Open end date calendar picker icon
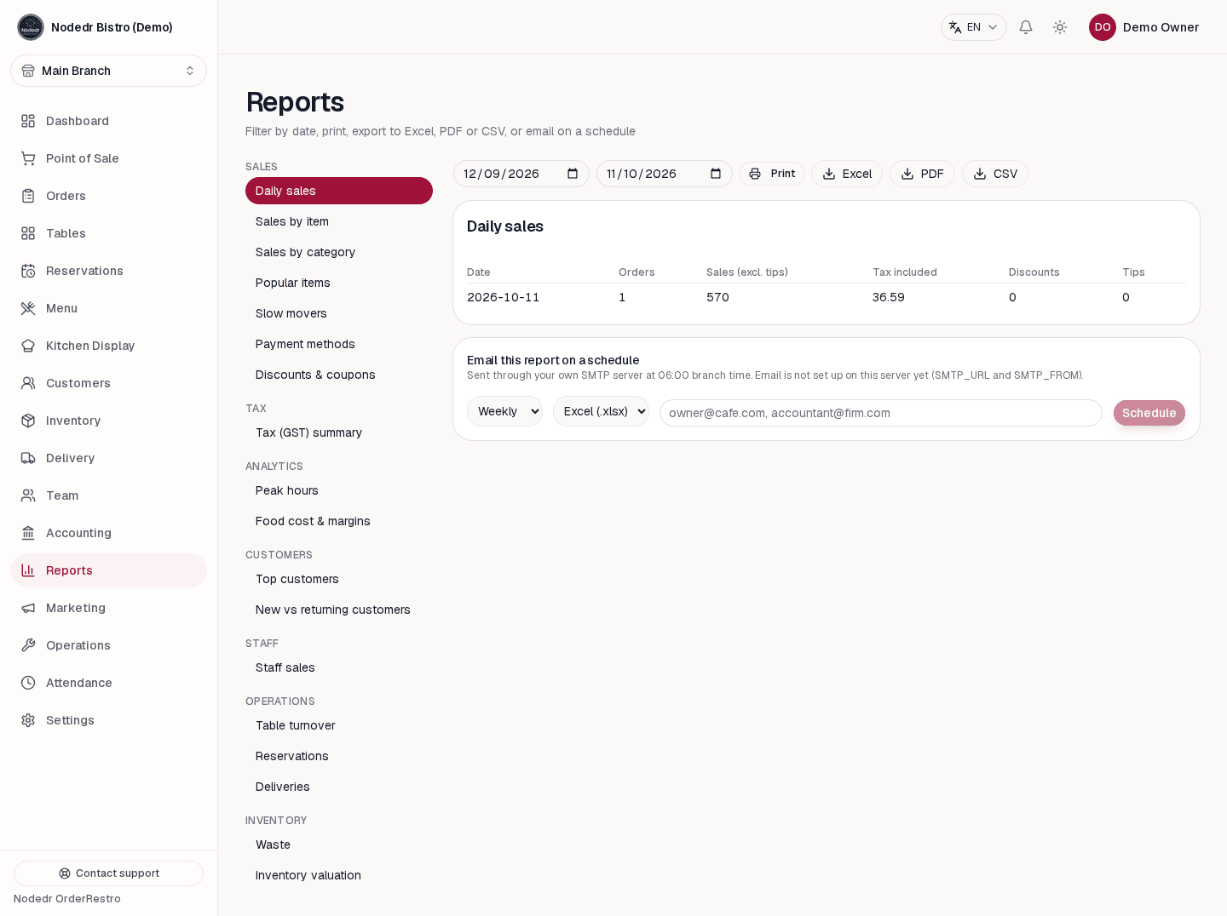This screenshot has height=916, width=1227. tap(716, 174)
